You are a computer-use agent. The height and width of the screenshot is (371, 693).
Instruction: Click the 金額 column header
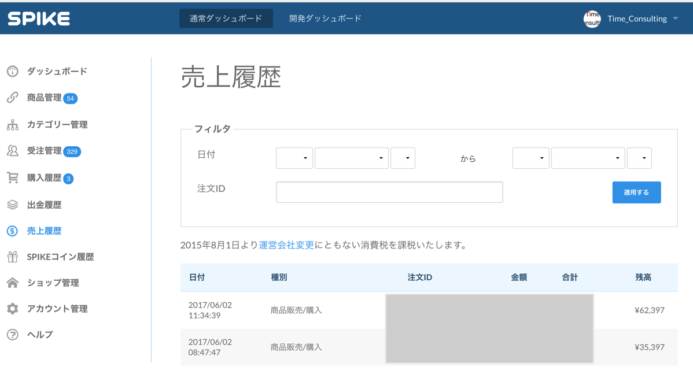point(519,277)
